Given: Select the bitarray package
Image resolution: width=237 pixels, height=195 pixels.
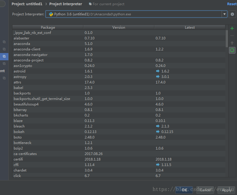Looking at the screenshot, I should click(20, 110).
